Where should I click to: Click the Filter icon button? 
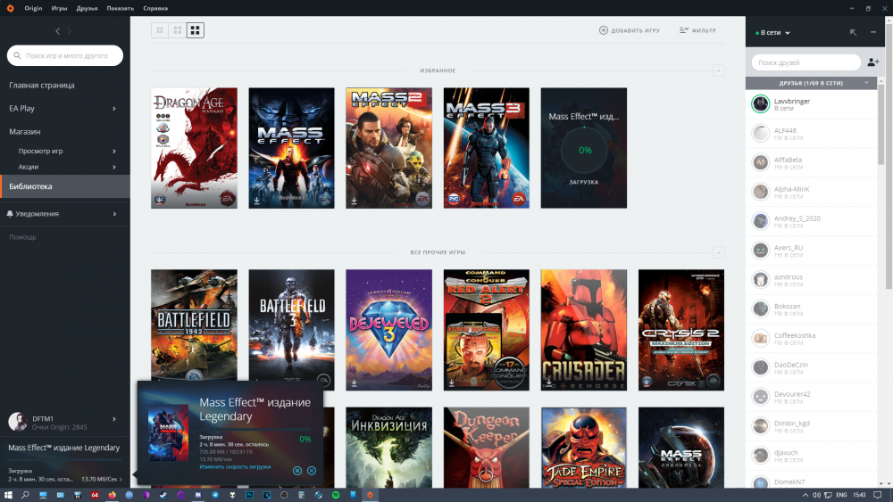(x=697, y=30)
